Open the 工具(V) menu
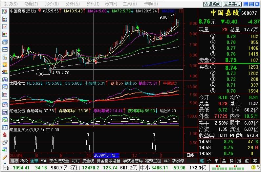This screenshot has height=172, width=261. pyautogui.click(x=130, y=4)
